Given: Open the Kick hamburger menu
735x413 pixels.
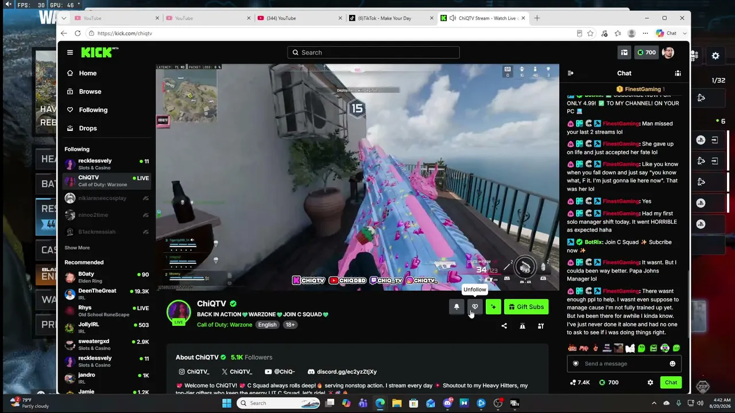Looking at the screenshot, I should [x=70, y=52].
